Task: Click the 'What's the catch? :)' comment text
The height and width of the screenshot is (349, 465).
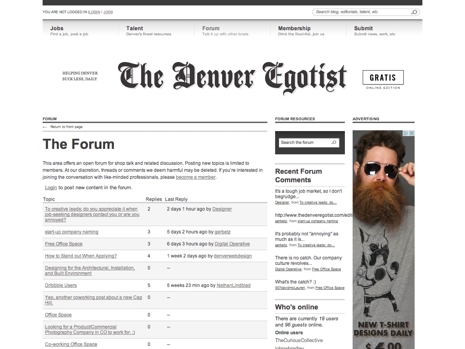Action: 296,282
